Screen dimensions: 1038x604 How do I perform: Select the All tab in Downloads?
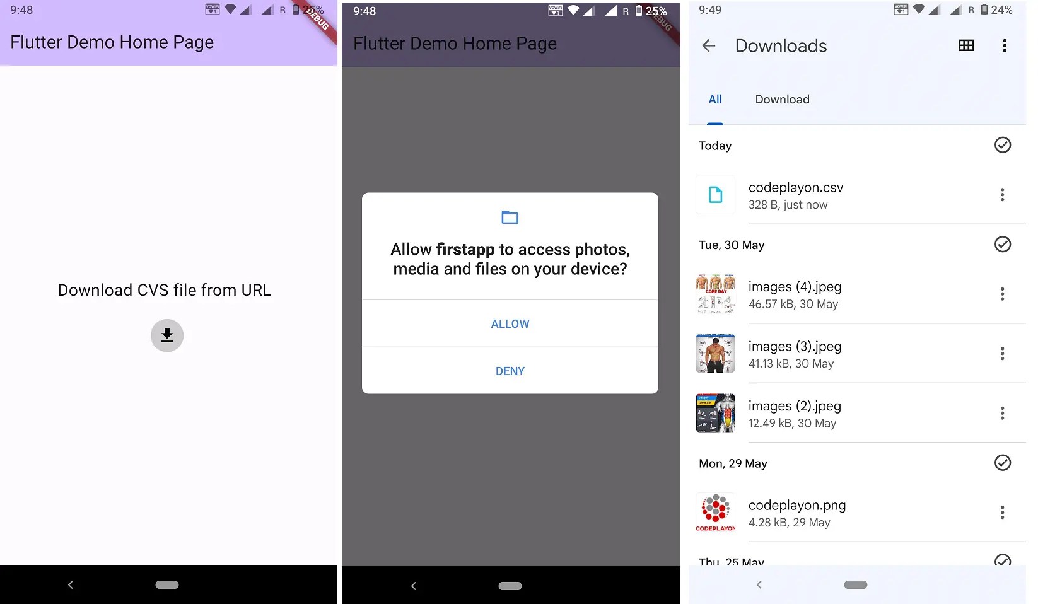coord(715,99)
